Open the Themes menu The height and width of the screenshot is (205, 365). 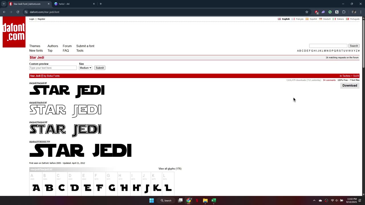pos(35,46)
